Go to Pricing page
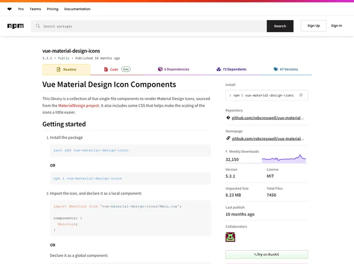354x264 pixels. 52,9
